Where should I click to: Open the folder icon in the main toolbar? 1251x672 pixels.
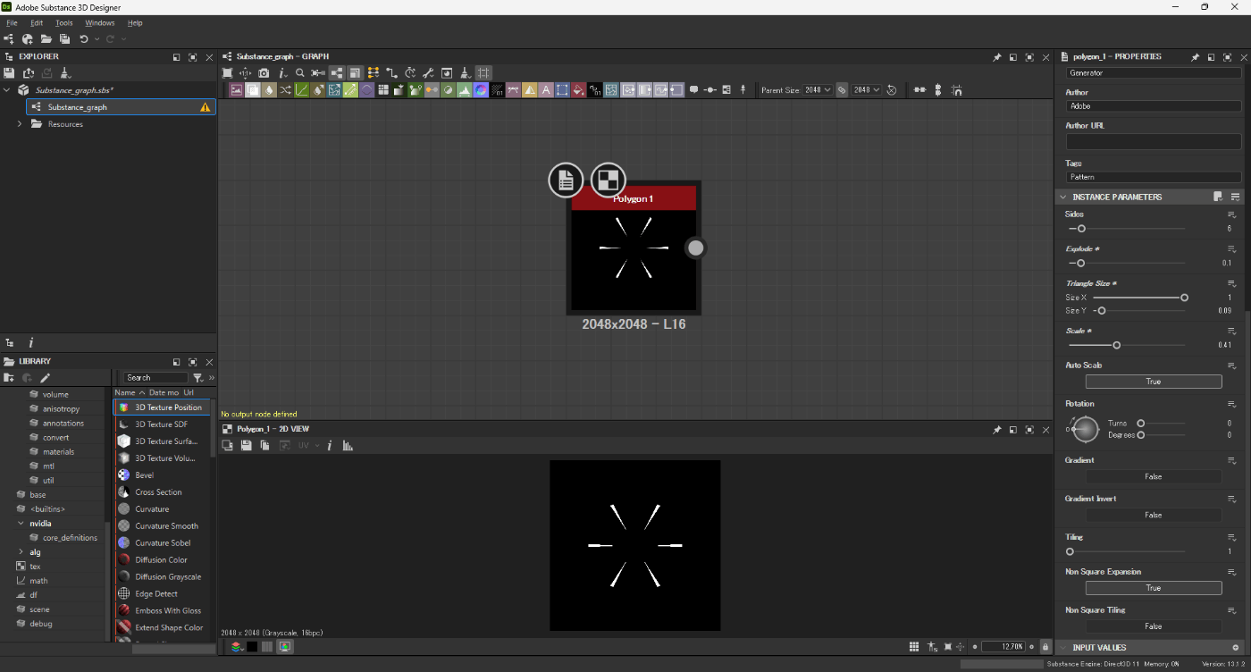46,39
